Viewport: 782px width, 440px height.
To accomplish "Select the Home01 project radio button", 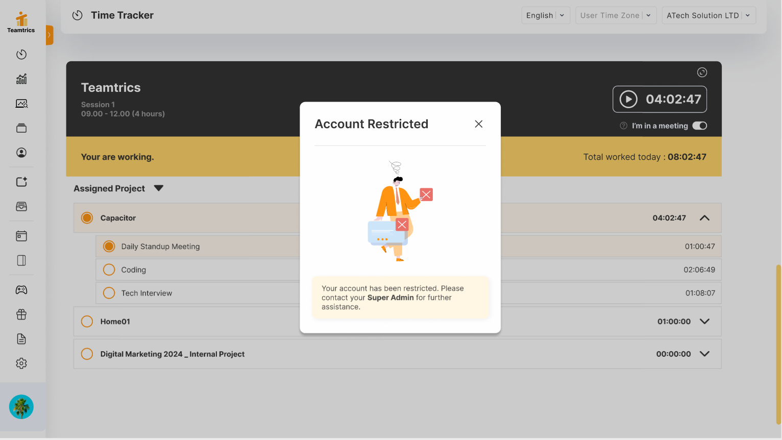I will pos(87,322).
